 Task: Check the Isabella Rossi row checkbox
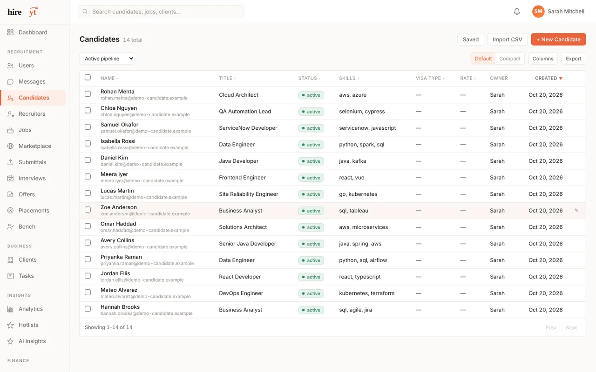click(88, 144)
